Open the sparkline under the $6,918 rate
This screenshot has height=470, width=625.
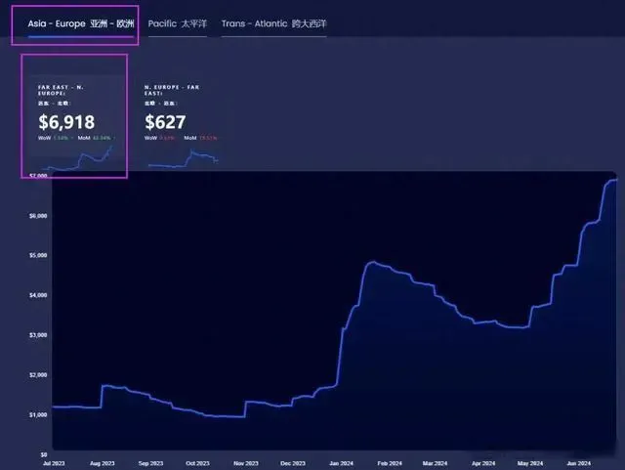click(76, 159)
